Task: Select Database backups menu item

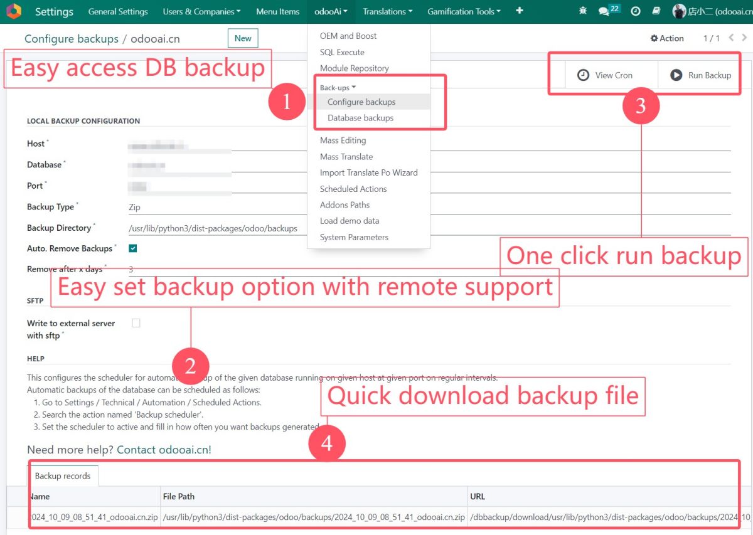Action: (360, 118)
